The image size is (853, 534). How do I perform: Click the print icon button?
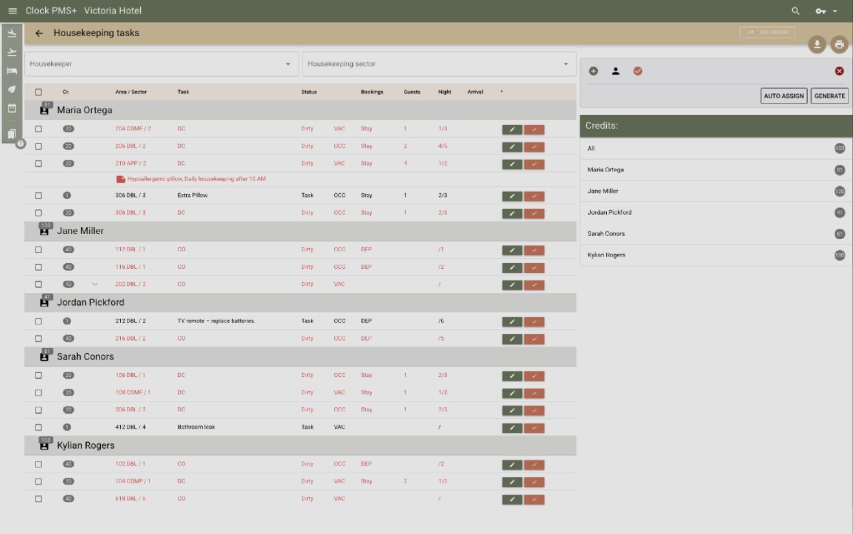pyautogui.click(x=839, y=44)
